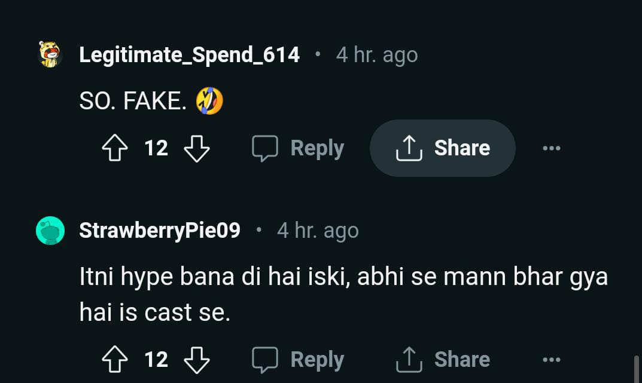The image size is (642, 383).
Task: Click the "4 hr. ago" timestamp on first comment
Action: [x=376, y=55]
